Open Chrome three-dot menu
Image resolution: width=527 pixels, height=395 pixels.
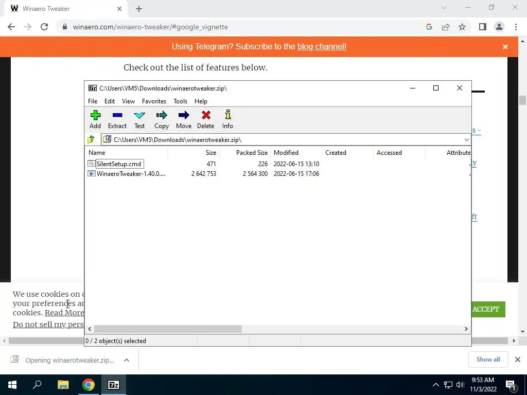tap(516, 27)
